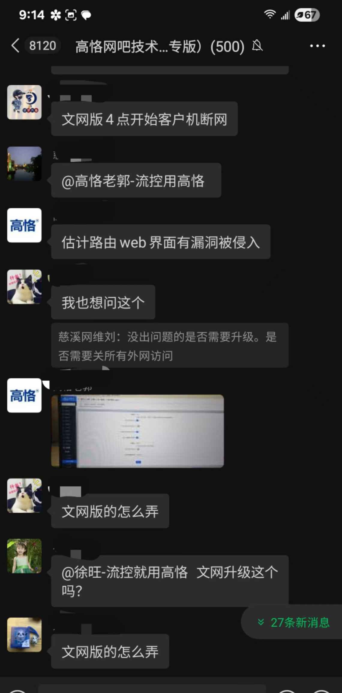Tap message @徐旺-流控就用高恪 文网升级这个吗
Viewport: 342px width, 693px height.
tap(170, 581)
